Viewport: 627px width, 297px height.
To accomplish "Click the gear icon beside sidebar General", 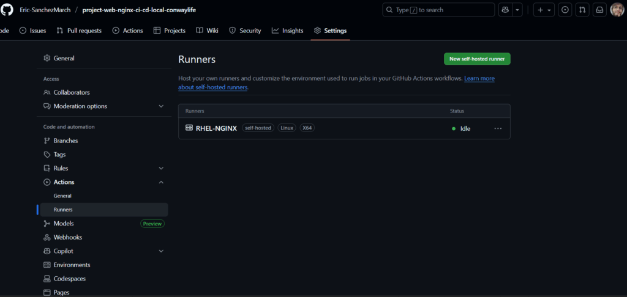I will point(47,58).
